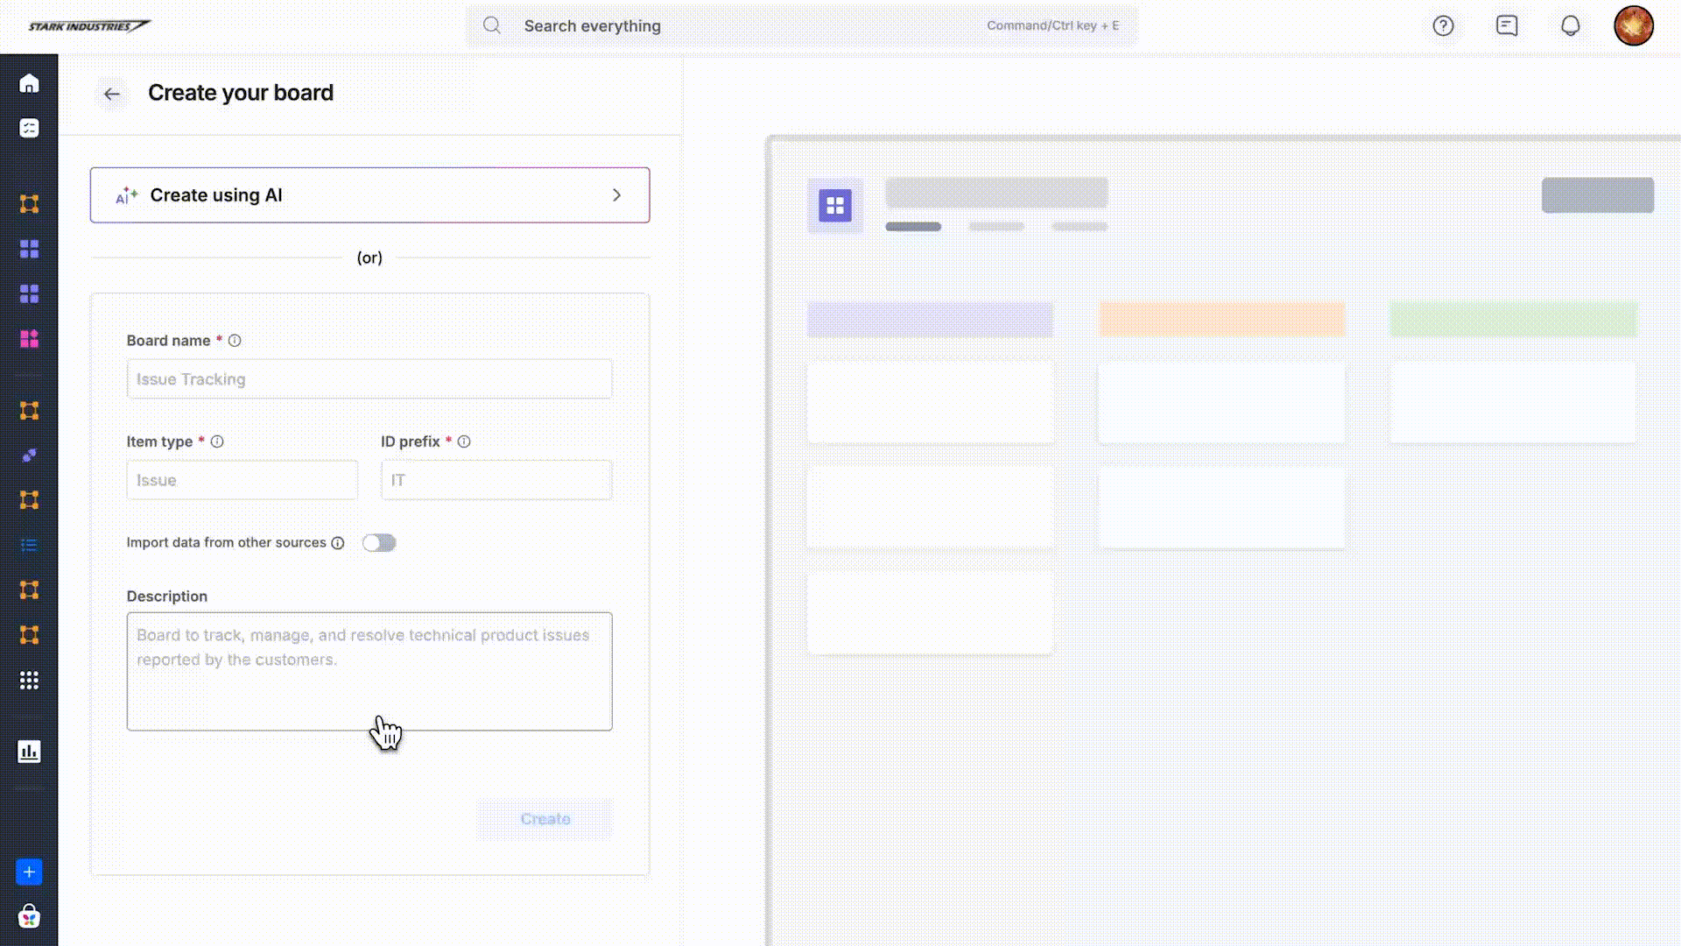Click the chat message icon in header
This screenshot has height=946, width=1681.
(1507, 26)
